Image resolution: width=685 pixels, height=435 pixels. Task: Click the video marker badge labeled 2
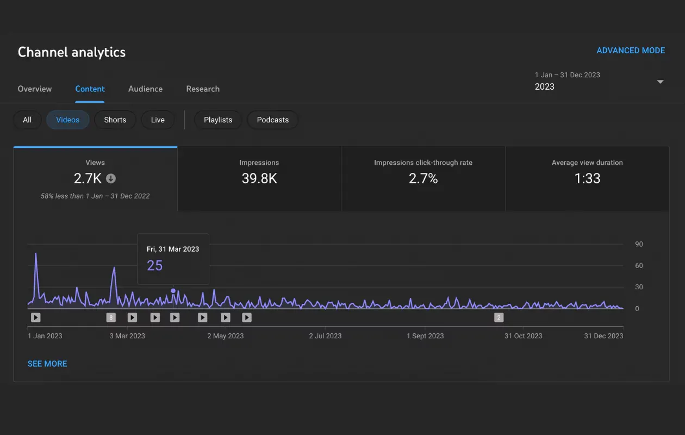(x=499, y=318)
